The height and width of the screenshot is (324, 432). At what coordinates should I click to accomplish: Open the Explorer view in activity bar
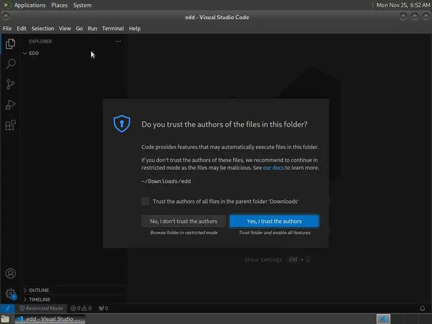click(11, 44)
